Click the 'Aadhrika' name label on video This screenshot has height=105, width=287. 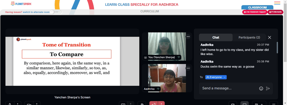pos(149,89)
